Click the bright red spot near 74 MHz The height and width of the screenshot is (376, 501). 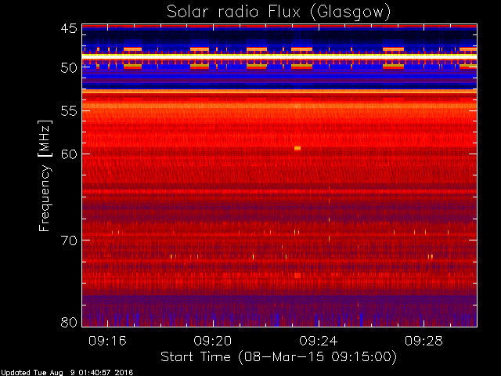[297, 275]
